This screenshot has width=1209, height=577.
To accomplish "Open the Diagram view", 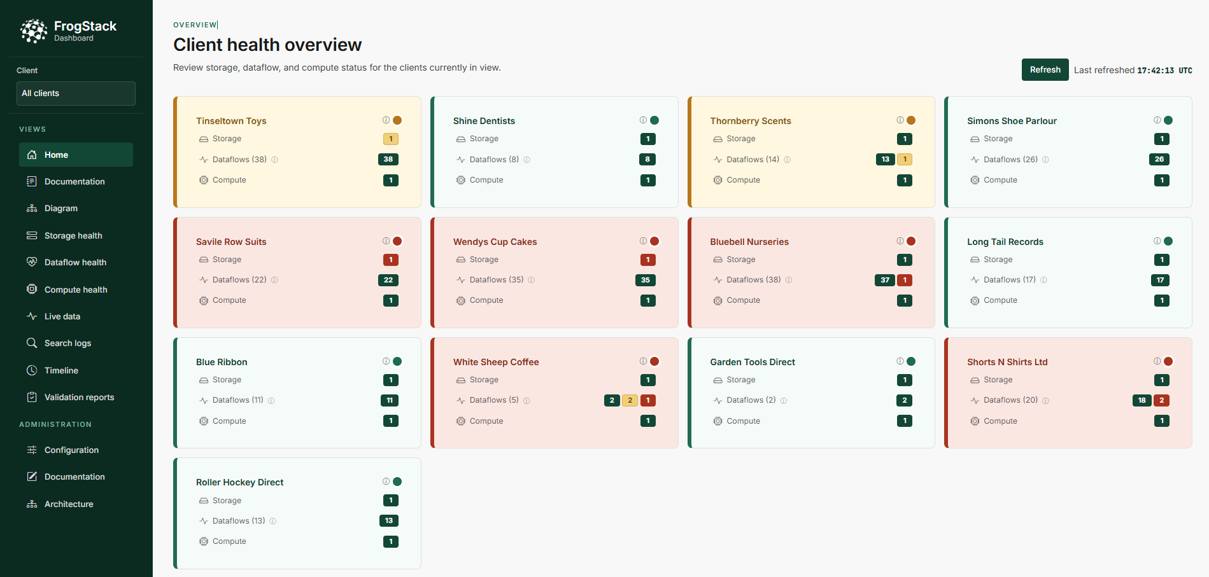I will [x=76, y=208].
